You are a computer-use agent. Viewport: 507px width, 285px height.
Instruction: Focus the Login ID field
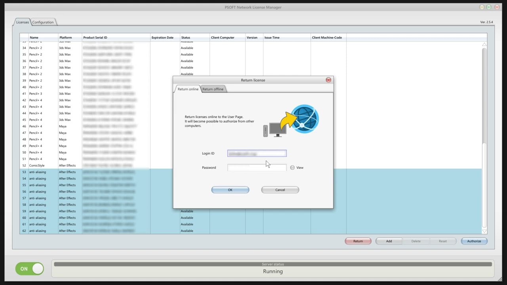tap(257, 154)
